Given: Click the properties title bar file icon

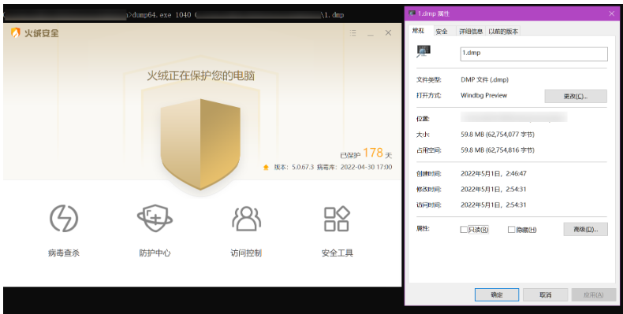Looking at the screenshot, I should pyautogui.click(x=412, y=13).
